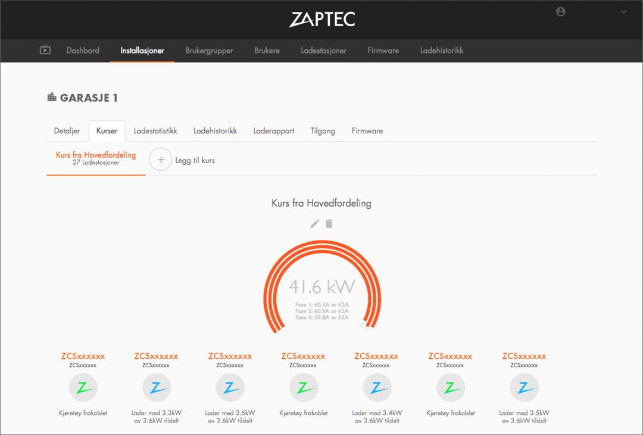Open Brukergrupper in the navigation bar
The height and width of the screenshot is (435, 643).
coord(209,51)
